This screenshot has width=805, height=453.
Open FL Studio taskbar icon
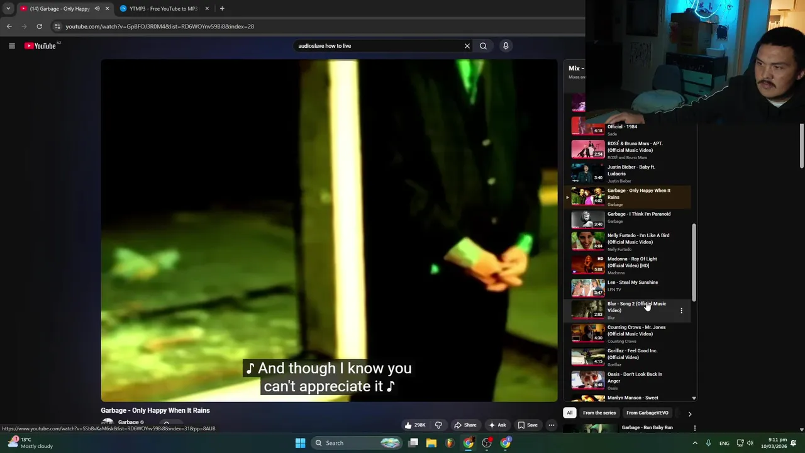click(x=450, y=443)
